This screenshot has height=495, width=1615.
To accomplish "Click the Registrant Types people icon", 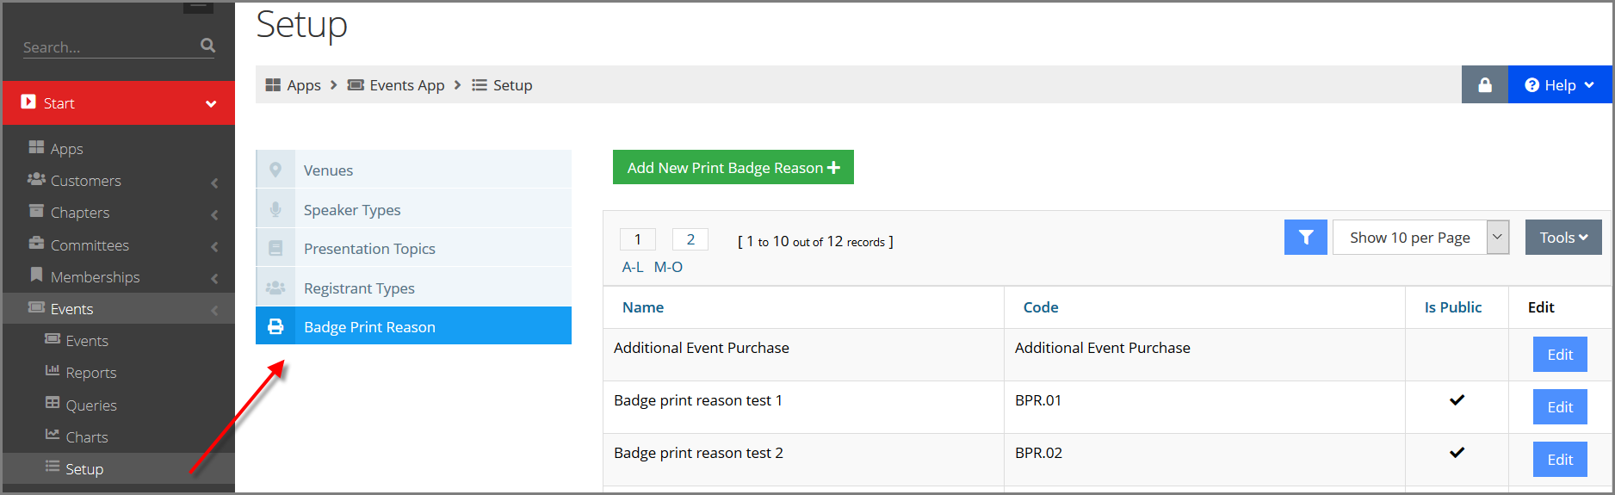I will click(275, 288).
